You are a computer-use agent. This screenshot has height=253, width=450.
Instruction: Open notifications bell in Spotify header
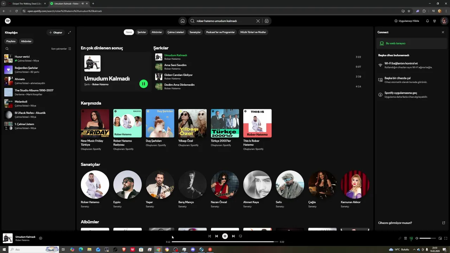[427, 21]
